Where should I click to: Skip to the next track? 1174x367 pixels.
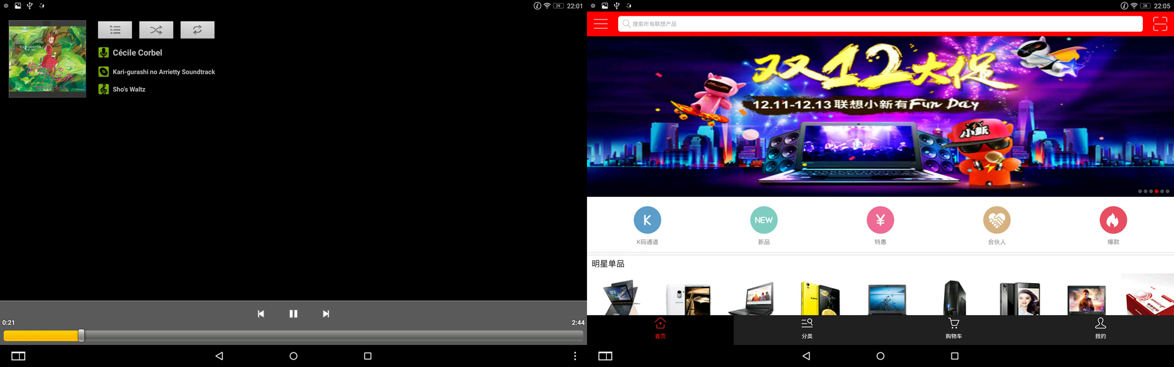(326, 314)
